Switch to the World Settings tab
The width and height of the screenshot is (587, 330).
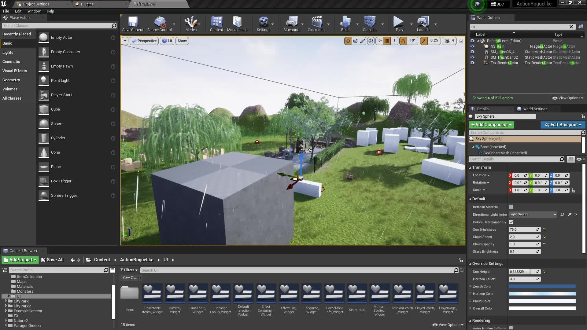tap(535, 109)
